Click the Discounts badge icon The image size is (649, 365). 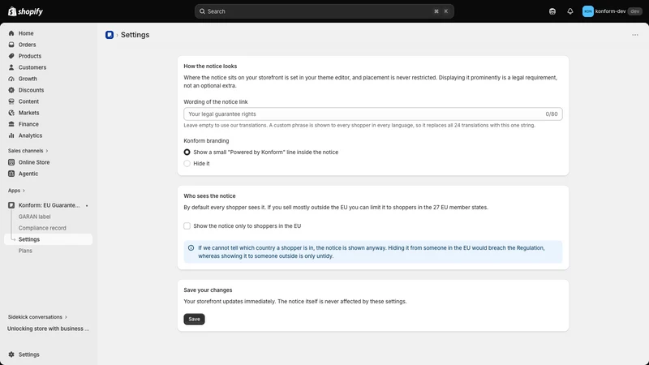11,90
